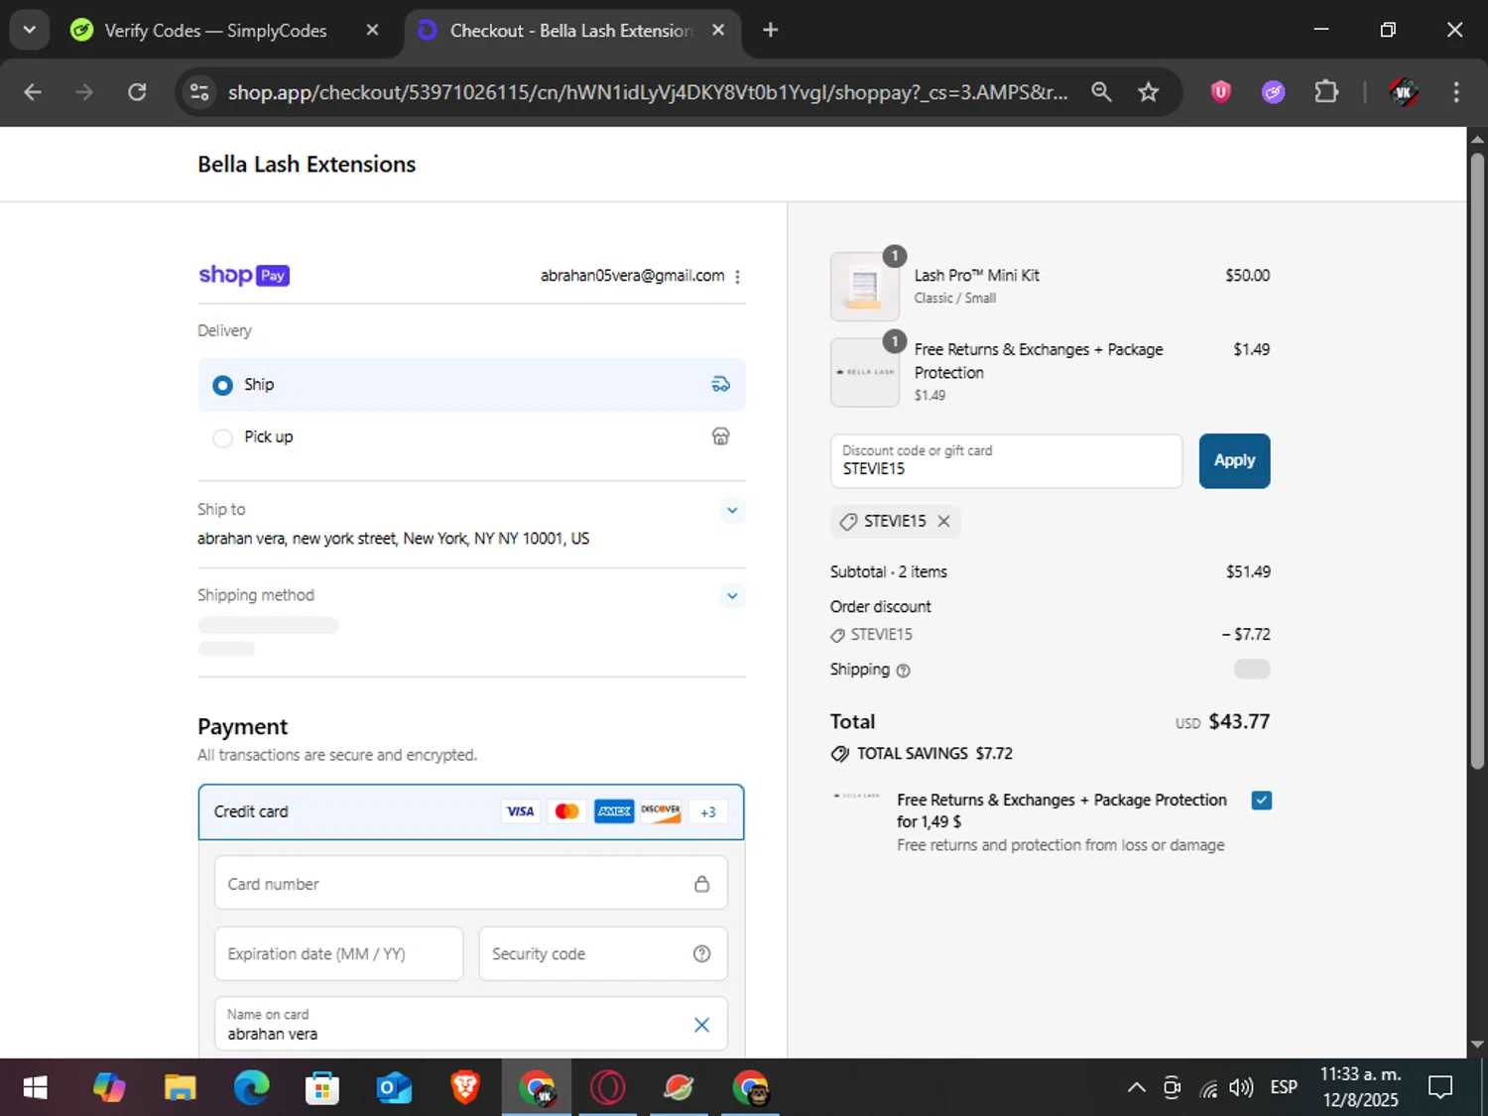1488x1116 pixels.
Task: Click the browser address bar URL
Action: tap(648, 92)
